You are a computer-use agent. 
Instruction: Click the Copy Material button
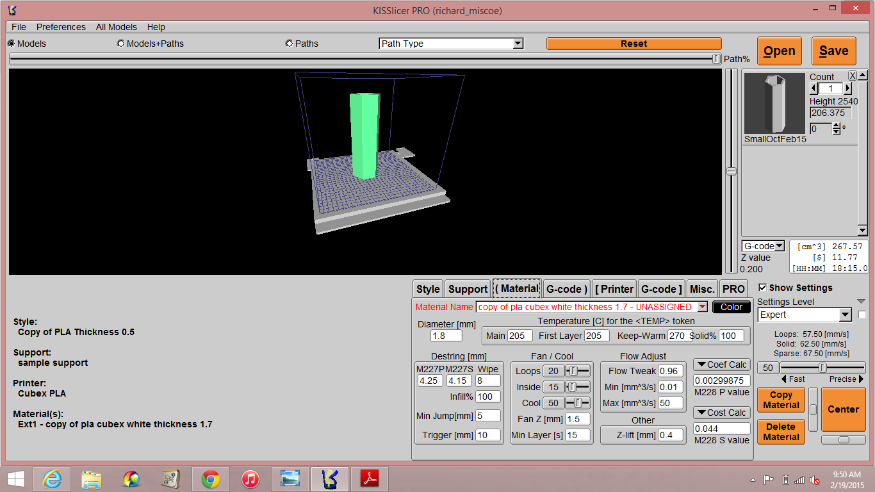(781, 400)
